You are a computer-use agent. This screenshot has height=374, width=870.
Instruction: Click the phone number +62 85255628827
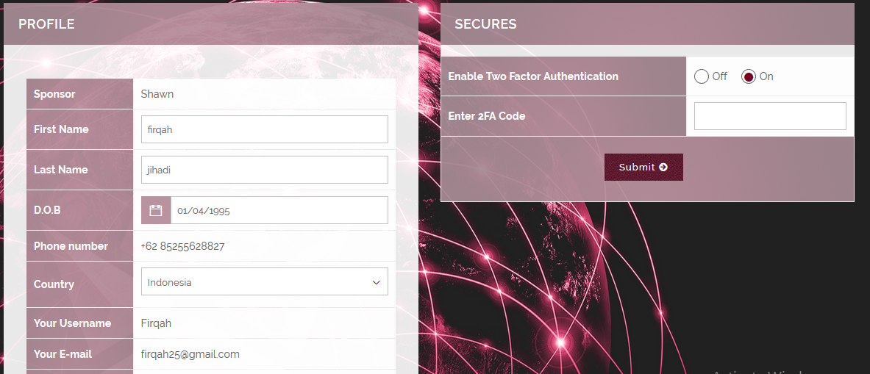tap(182, 246)
